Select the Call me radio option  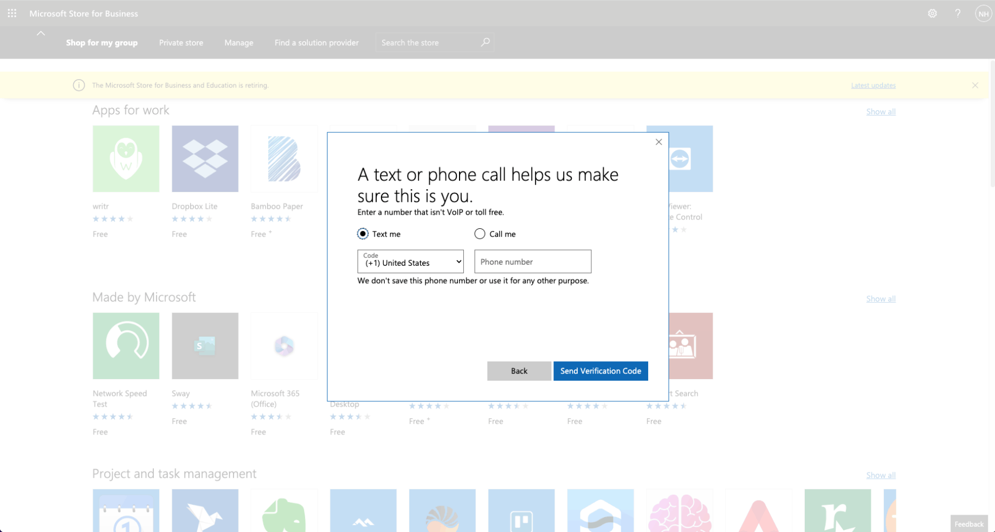pos(480,234)
